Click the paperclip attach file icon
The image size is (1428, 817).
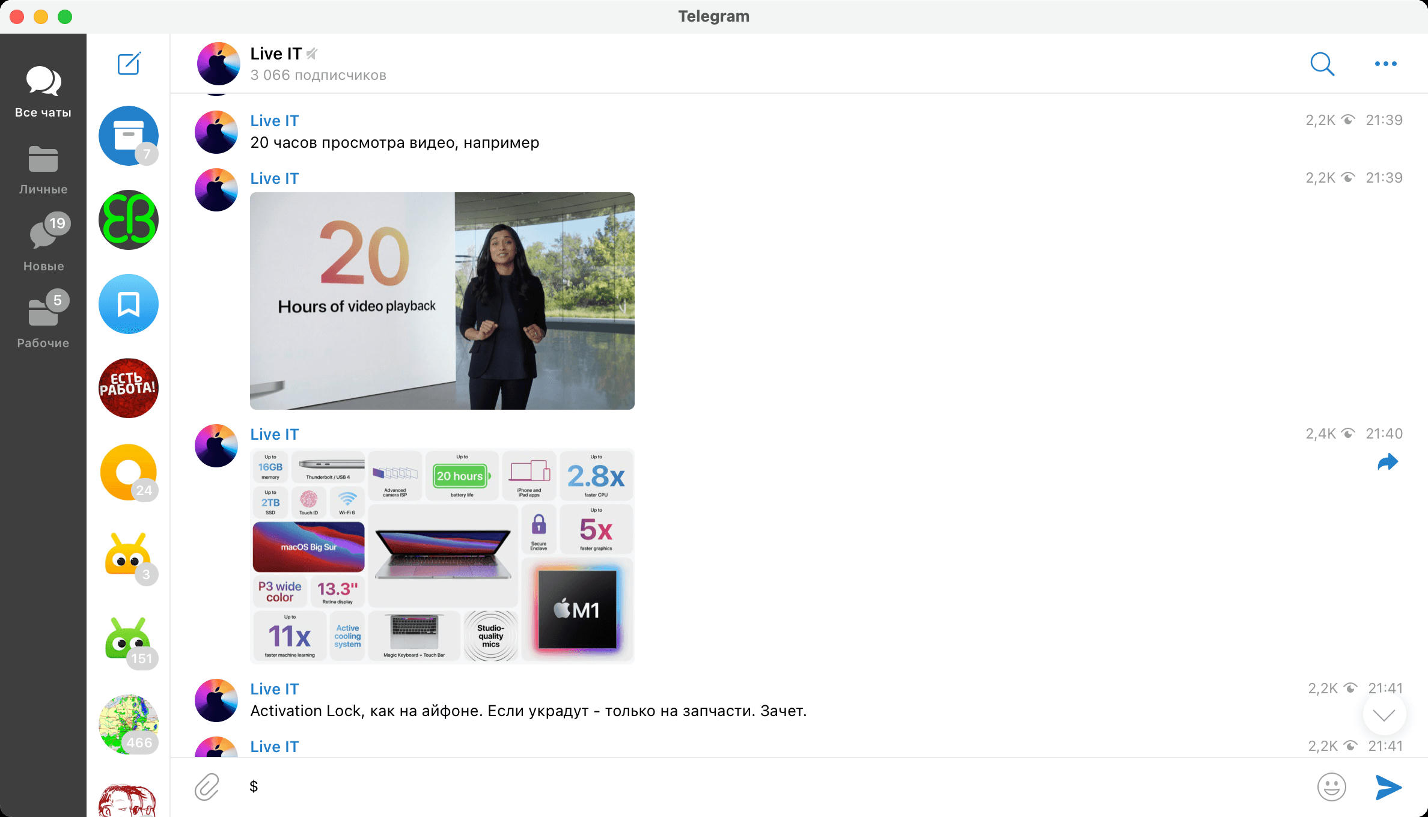(x=207, y=787)
